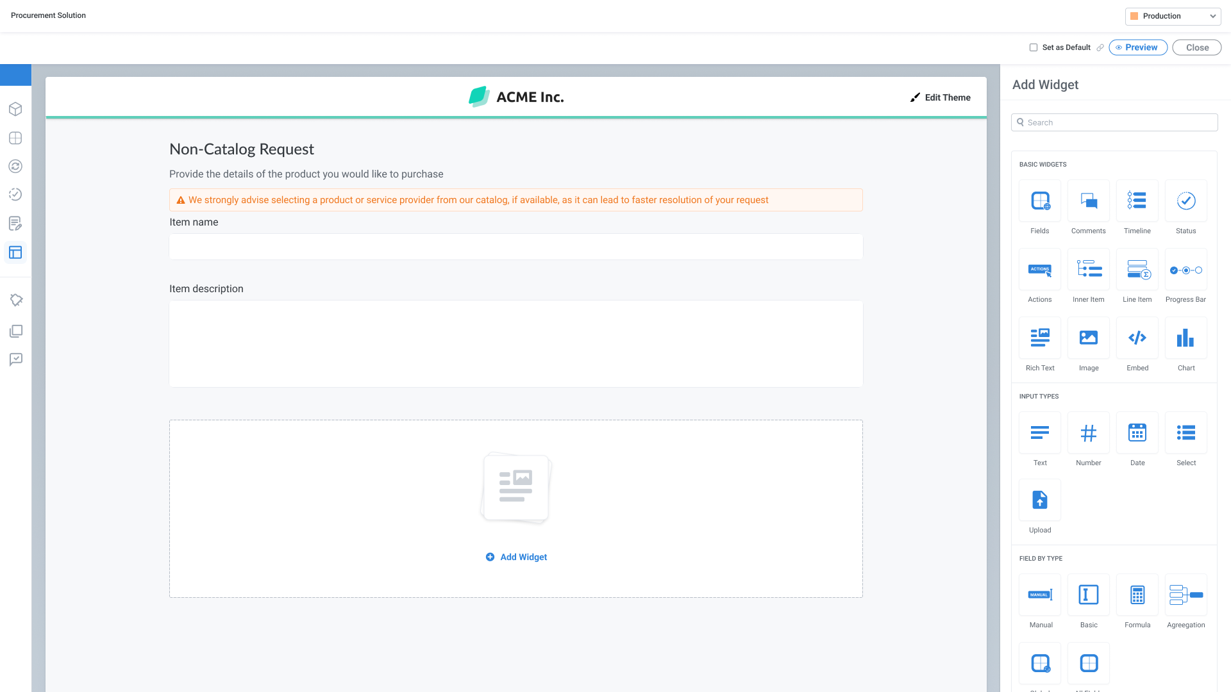Preview the Non-Catalog Request form
Screen dimensions: 1231x692
click(x=1138, y=47)
